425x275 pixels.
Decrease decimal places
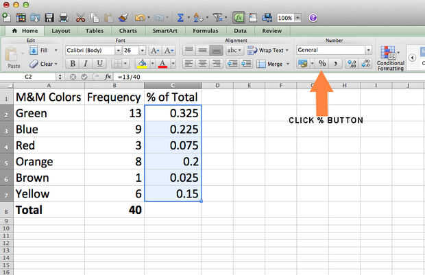point(365,64)
